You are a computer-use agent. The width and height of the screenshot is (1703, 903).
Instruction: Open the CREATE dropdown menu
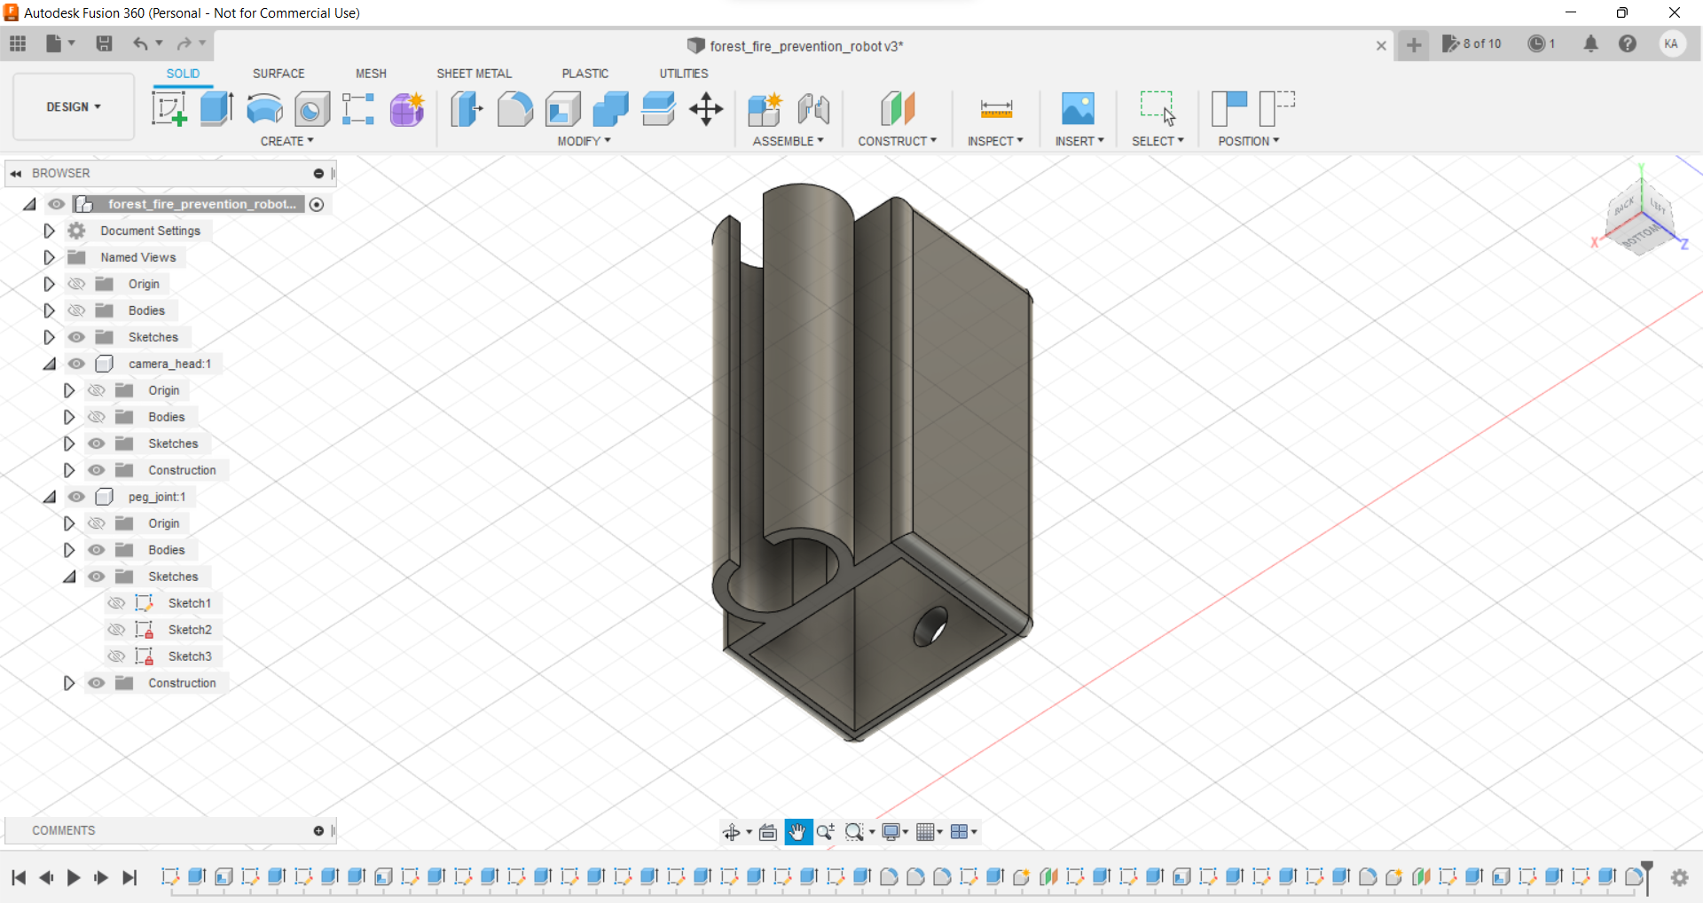[286, 141]
